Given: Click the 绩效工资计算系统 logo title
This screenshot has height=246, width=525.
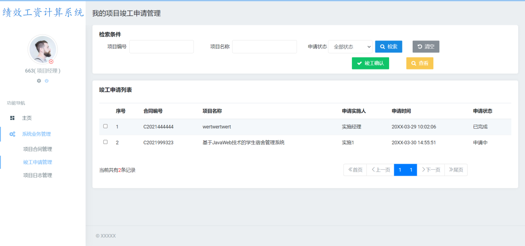Looking at the screenshot, I should click(43, 13).
